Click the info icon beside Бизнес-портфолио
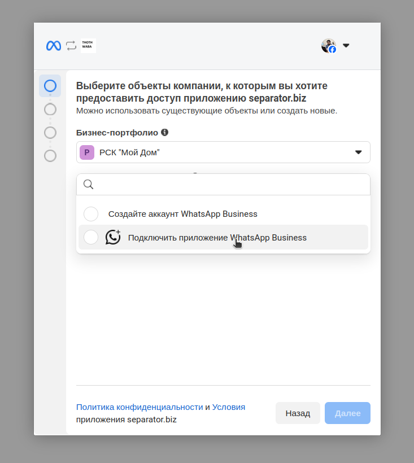 (x=165, y=132)
